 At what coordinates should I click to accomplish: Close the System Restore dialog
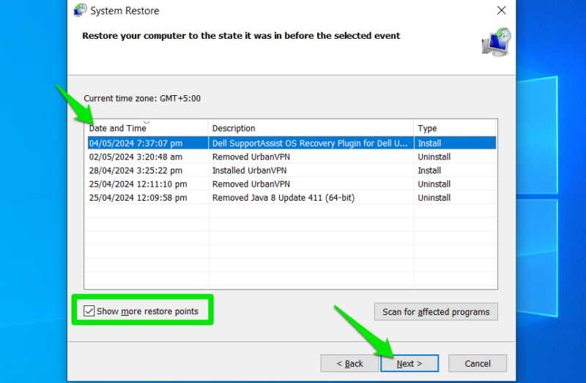[502, 10]
